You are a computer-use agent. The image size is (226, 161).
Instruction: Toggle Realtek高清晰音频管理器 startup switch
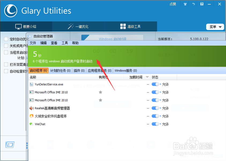[x=155, y=108]
